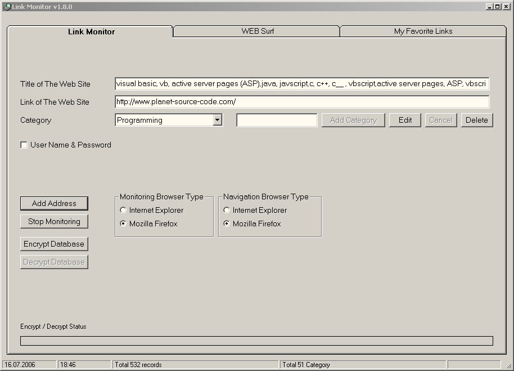Expand the Category dropdown arrow
514x371 pixels.
pos(218,120)
